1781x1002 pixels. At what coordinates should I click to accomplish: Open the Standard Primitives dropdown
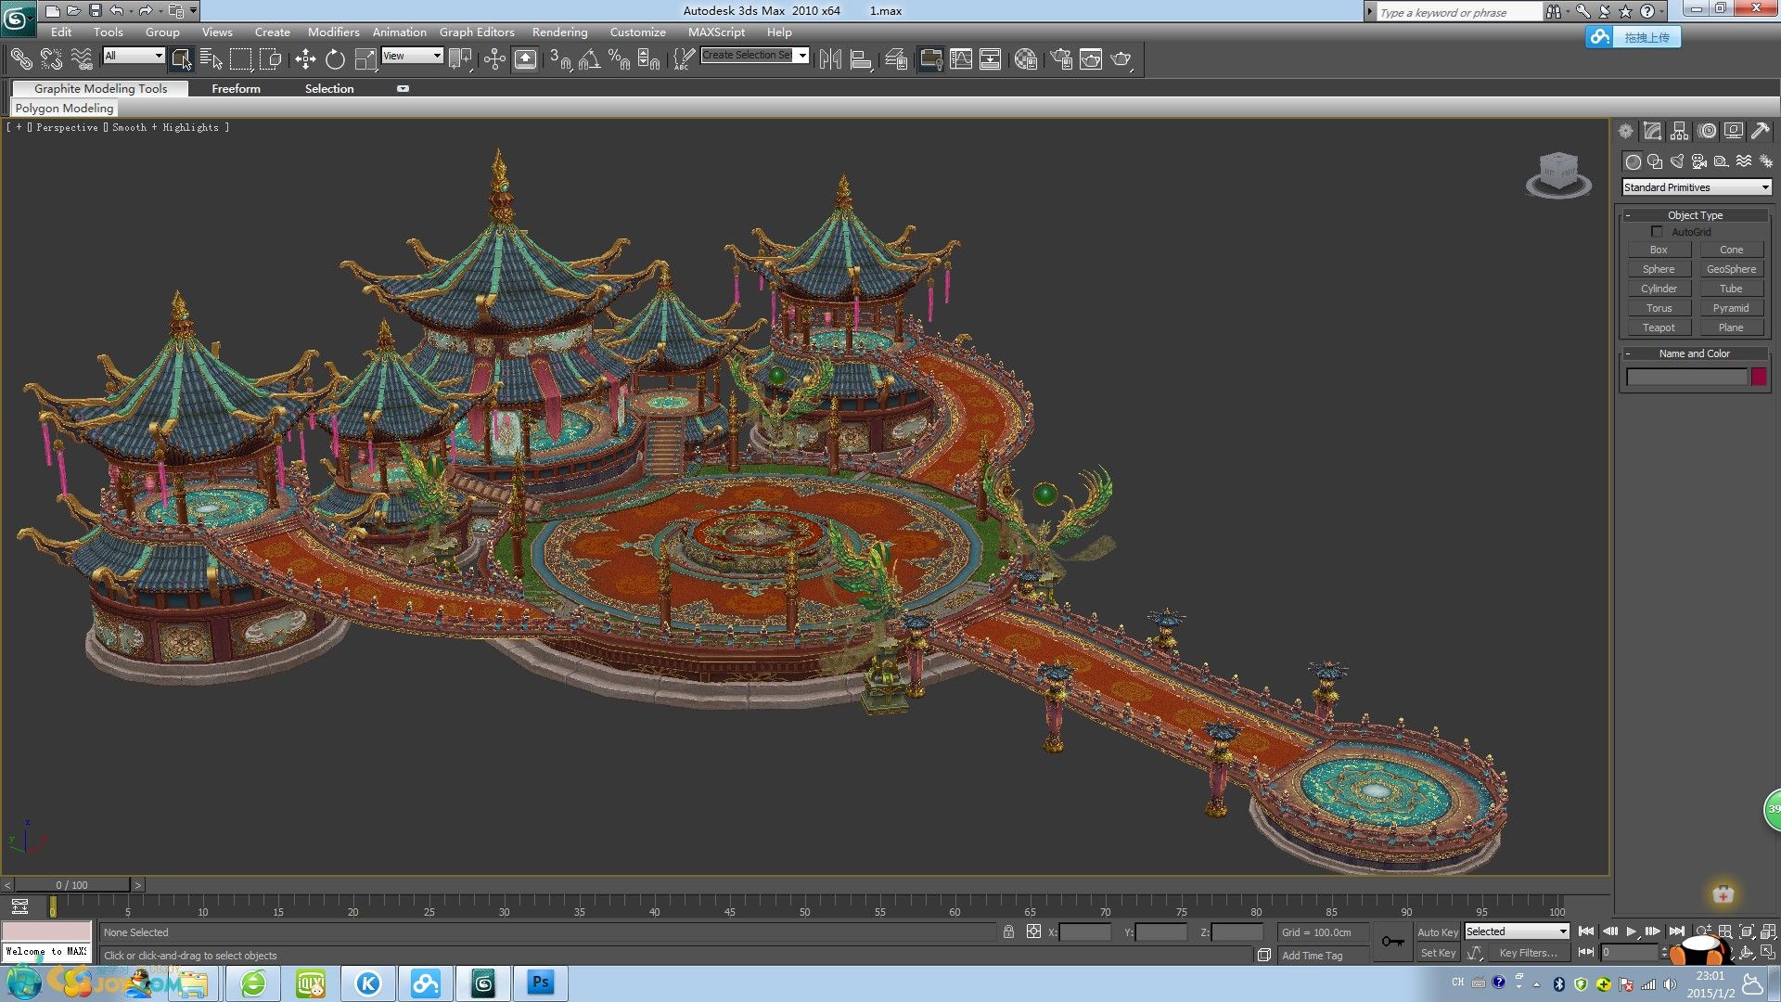(x=1696, y=187)
